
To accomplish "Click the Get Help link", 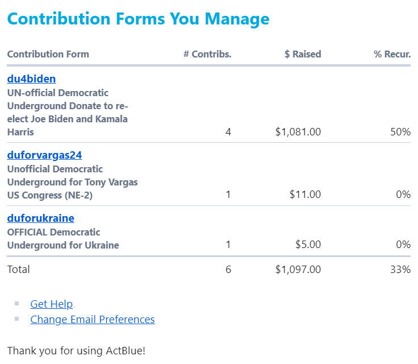I will [52, 304].
